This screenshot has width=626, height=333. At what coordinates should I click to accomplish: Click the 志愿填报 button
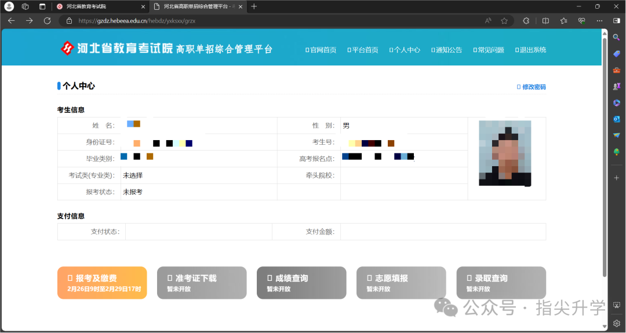point(401,283)
